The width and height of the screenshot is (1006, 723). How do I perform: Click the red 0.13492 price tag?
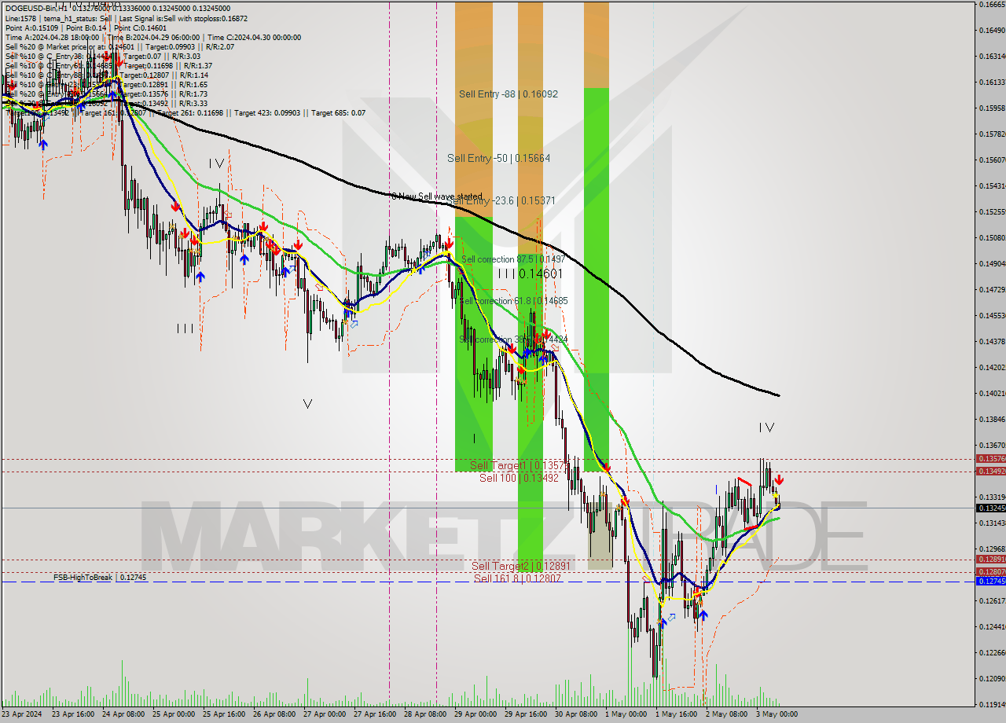pos(990,471)
